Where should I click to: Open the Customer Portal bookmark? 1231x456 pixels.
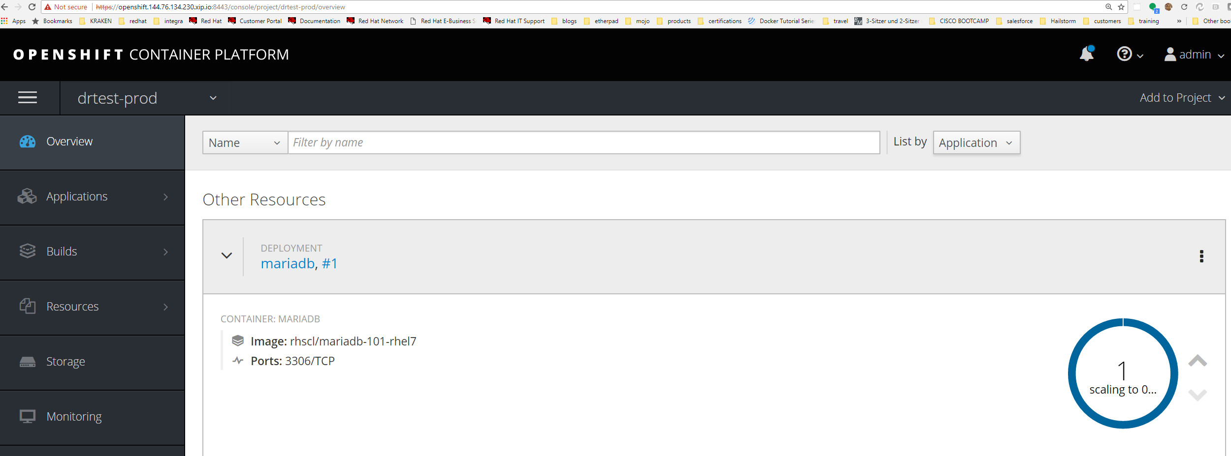click(x=255, y=21)
